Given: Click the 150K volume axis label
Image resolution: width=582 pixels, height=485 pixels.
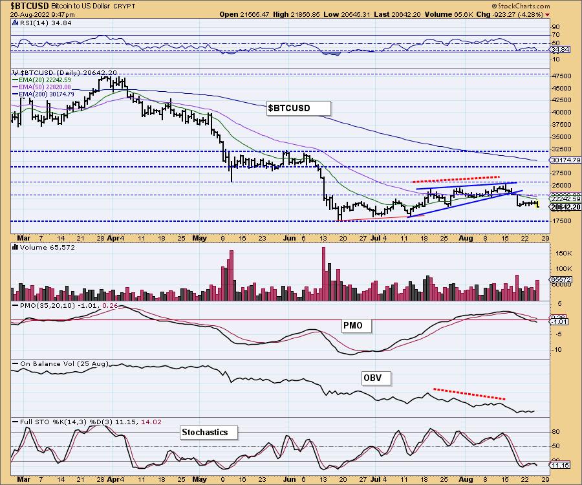Looking at the screenshot, I should [x=564, y=253].
